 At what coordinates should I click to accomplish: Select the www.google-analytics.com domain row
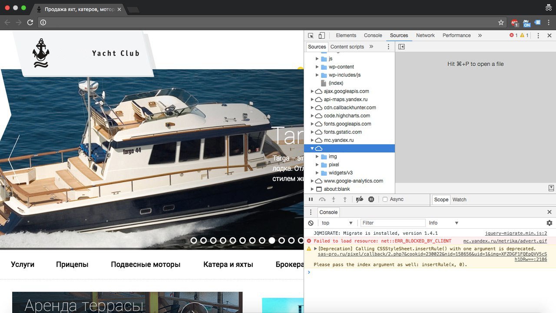click(350, 181)
